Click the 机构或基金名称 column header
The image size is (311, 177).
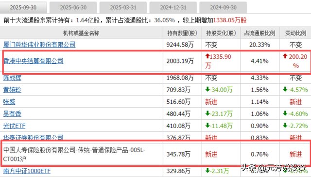pos(81,33)
